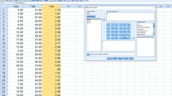Insert minus operator from keypad
Screen dimensions: 172x96
point(108,28)
